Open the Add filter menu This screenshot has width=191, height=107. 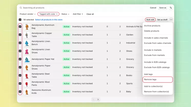click(x=78, y=14)
